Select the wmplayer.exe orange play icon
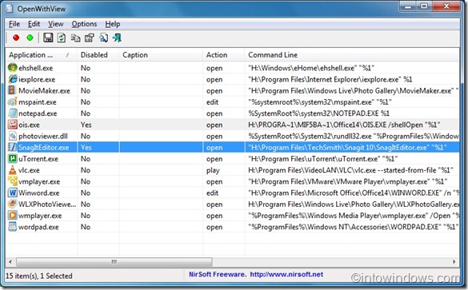 13,215
